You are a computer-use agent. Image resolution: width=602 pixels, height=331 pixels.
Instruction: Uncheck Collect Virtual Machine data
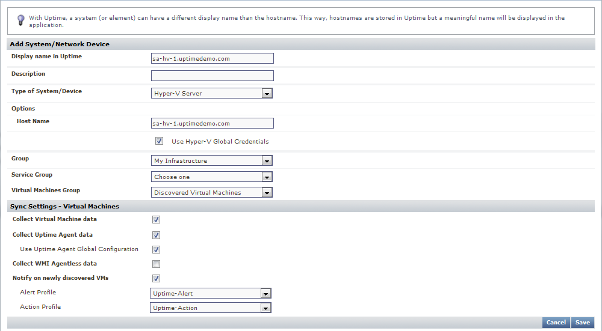[157, 220]
